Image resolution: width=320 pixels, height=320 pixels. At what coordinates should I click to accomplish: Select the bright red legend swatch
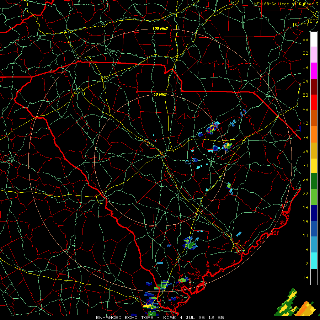pos(314,102)
